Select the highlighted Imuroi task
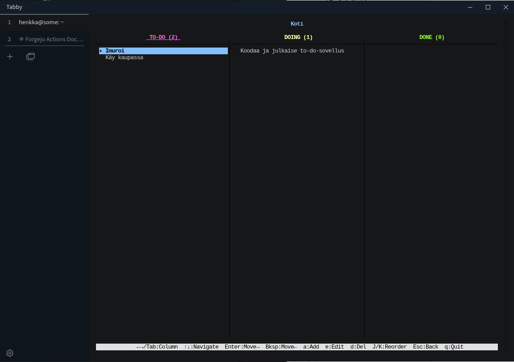This screenshot has width=514, height=362. [x=115, y=51]
